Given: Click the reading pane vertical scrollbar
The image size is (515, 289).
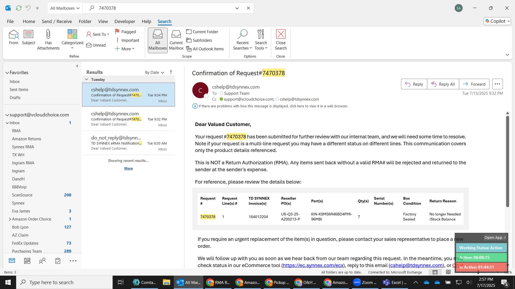Looking at the screenshot, I should point(507,161).
